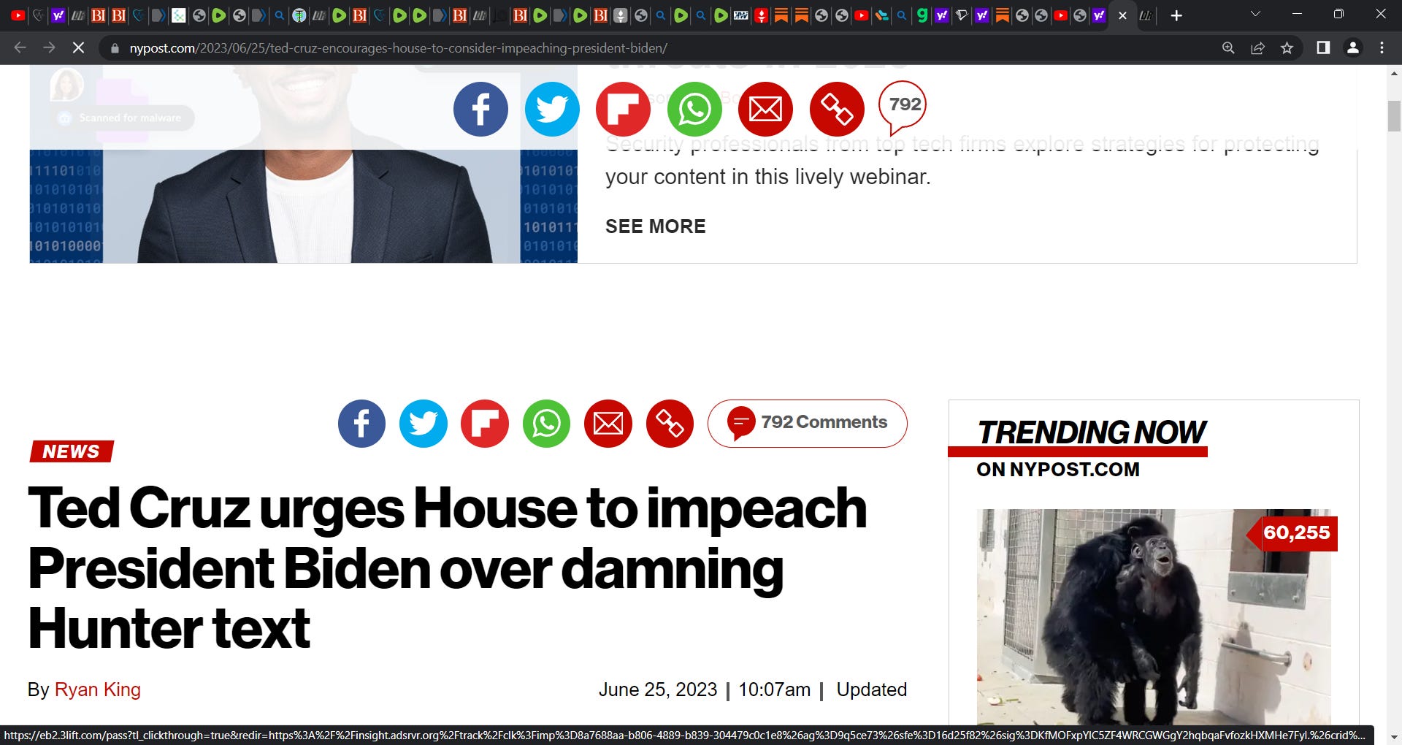
Task: Share article on Twitter from sticky top bar
Action: point(552,109)
